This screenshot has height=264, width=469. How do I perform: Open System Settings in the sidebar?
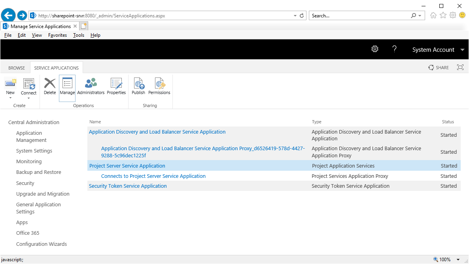click(34, 151)
